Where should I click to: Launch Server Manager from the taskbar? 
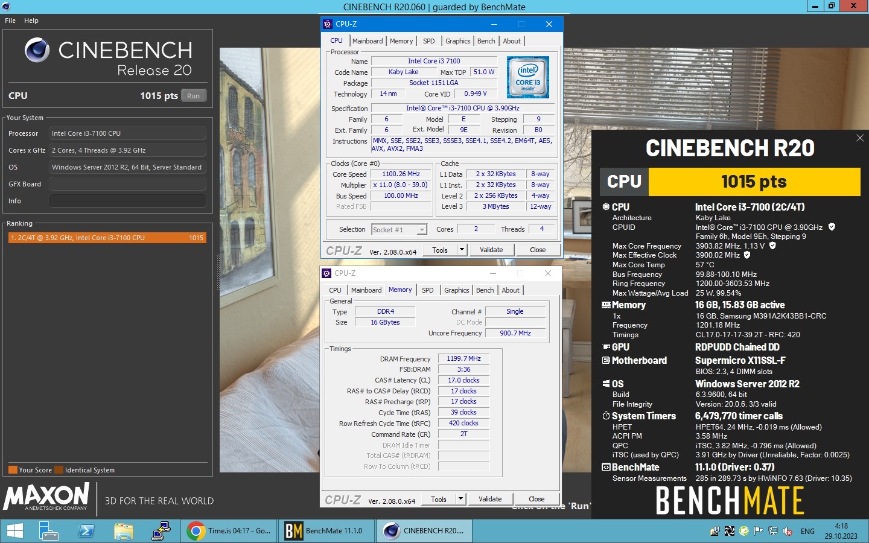tap(48, 531)
